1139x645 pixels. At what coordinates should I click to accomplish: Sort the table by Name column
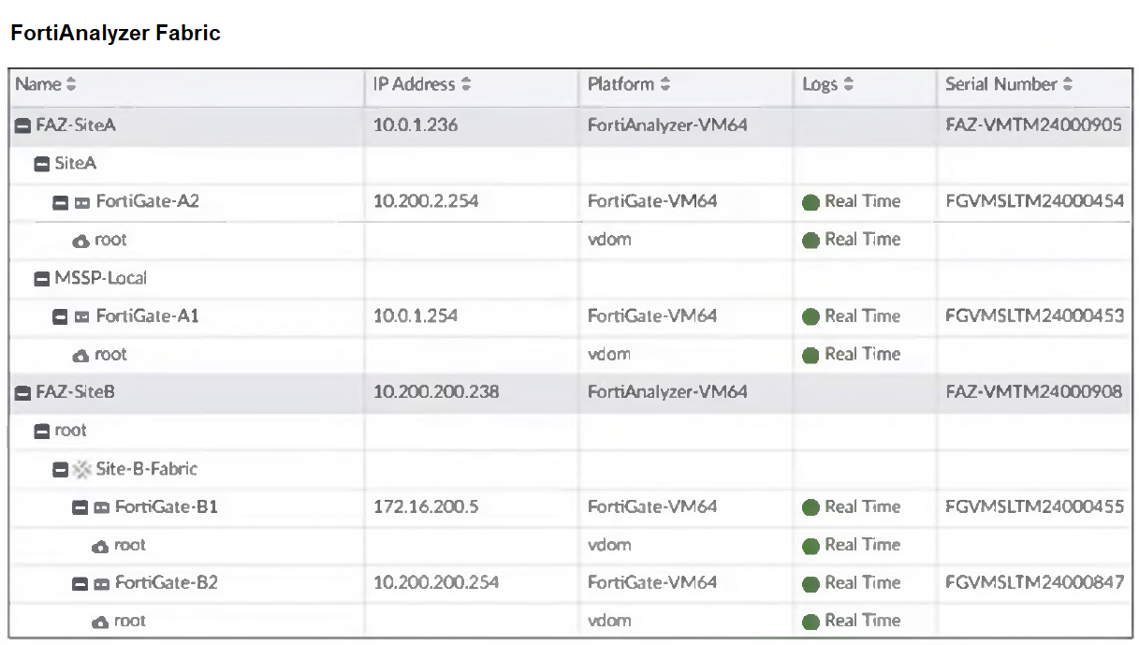tap(71, 84)
